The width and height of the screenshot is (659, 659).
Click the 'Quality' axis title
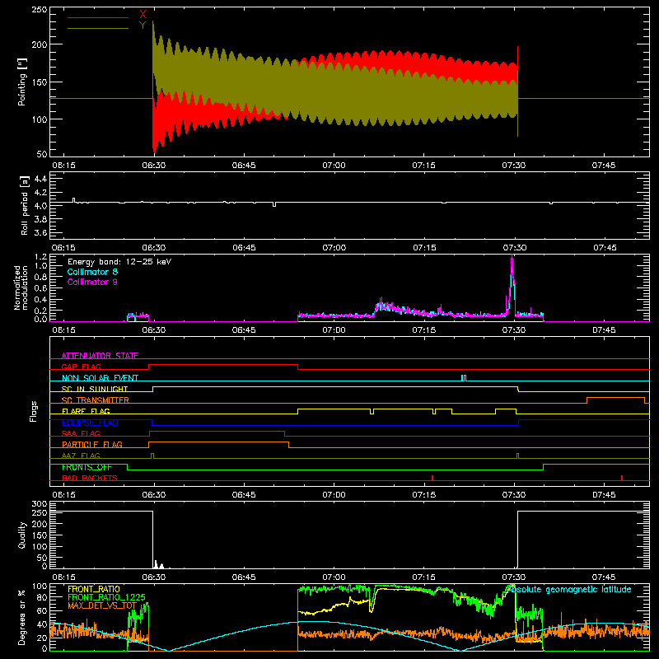click(22, 535)
